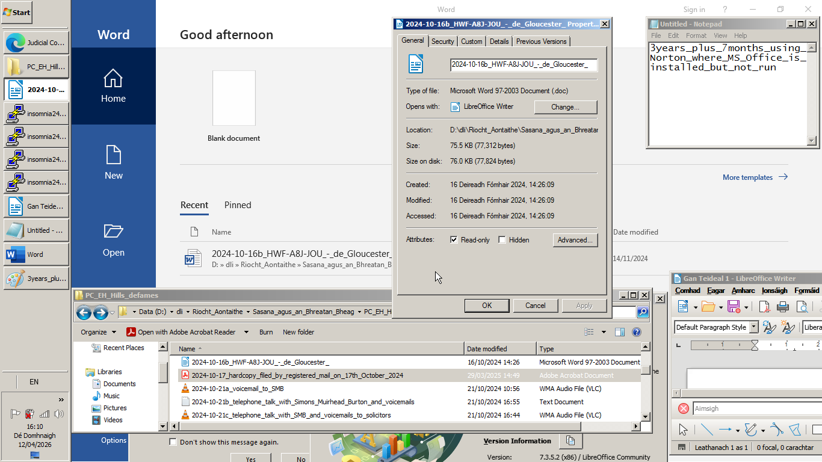Click OK in the Properties dialog

487,306
